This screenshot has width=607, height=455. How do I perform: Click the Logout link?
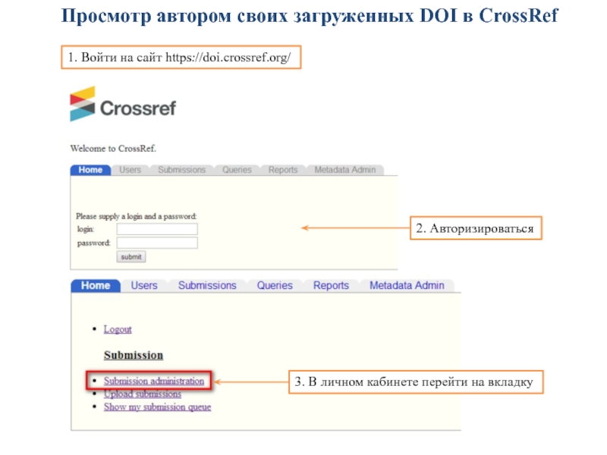(118, 329)
